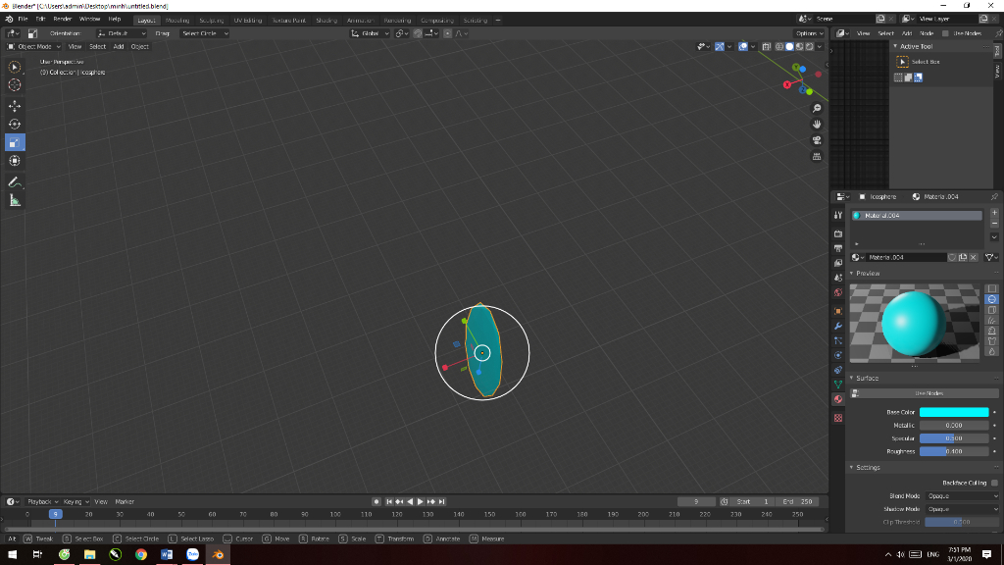Screen dimensions: 1004x565
Task: Toggle viewport overlays display
Action: 743,47
